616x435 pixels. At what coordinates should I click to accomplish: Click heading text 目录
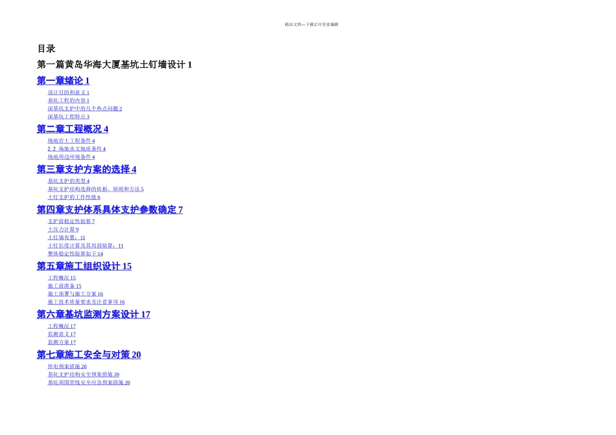[x=46, y=49]
